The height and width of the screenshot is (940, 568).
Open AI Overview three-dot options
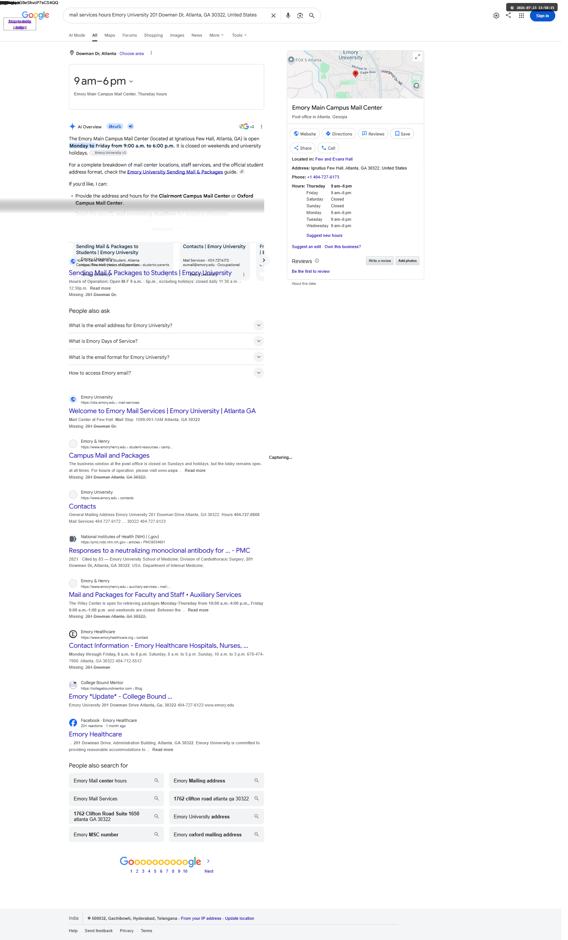[261, 126]
